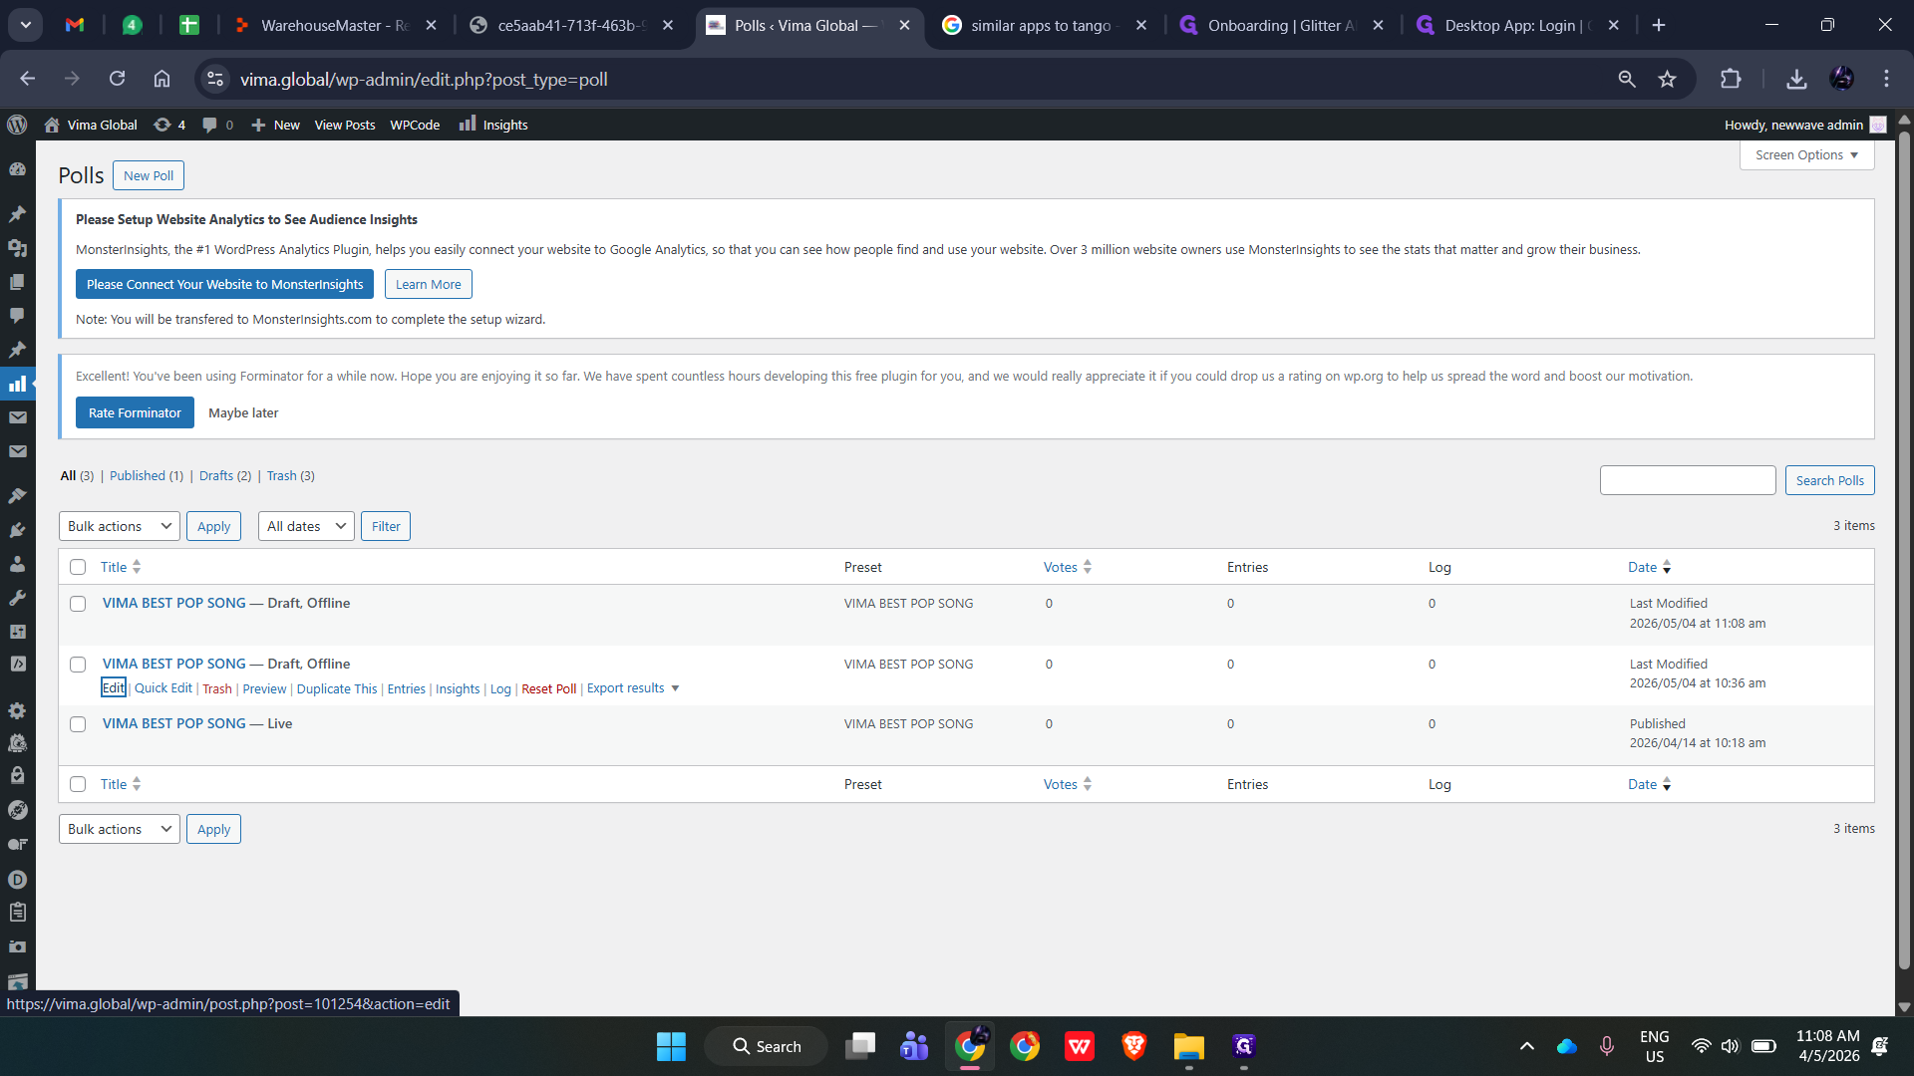The width and height of the screenshot is (1914, 1076).
Task: Open the browser extensions puzzle icon
Action: coord(1731,79)
